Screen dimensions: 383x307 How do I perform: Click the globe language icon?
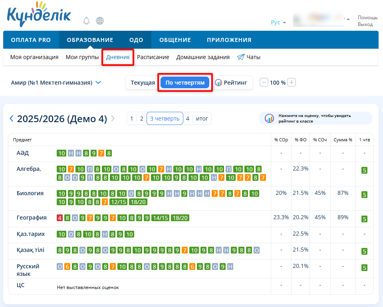100,21
